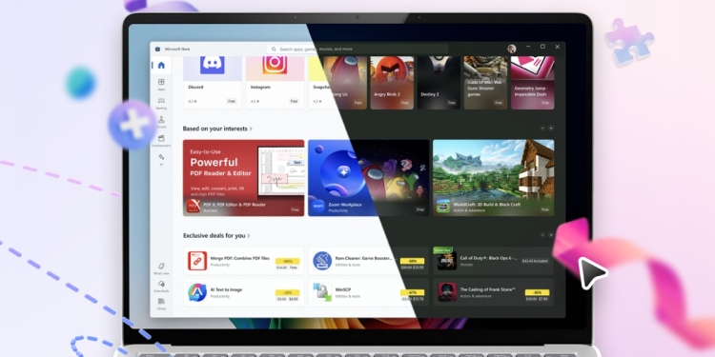715x357 pixels.
Task: Click the 'Instagram' app name
Action: click(260, 87)
